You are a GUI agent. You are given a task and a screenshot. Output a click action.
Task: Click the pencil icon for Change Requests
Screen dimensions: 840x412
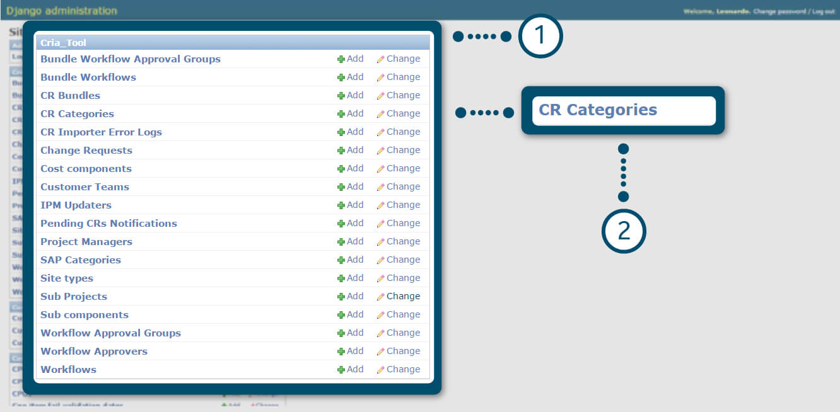click(380, 151)
